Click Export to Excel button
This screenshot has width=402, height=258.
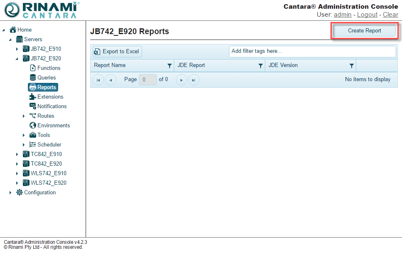tap(117, 52)
